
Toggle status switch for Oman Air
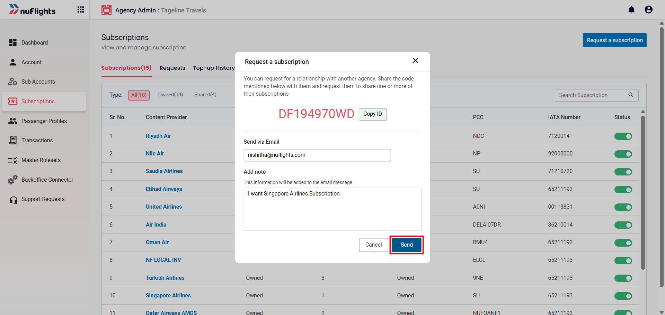tap(623, 243)
